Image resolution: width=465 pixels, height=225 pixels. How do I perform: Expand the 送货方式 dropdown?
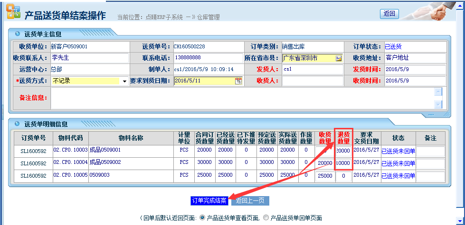124,81
